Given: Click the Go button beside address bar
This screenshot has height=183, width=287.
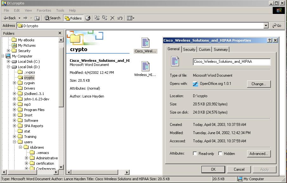Looking at the screenshot, I should point(277,26).
